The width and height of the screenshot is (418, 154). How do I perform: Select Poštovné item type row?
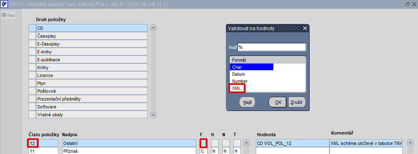(92, 91)
